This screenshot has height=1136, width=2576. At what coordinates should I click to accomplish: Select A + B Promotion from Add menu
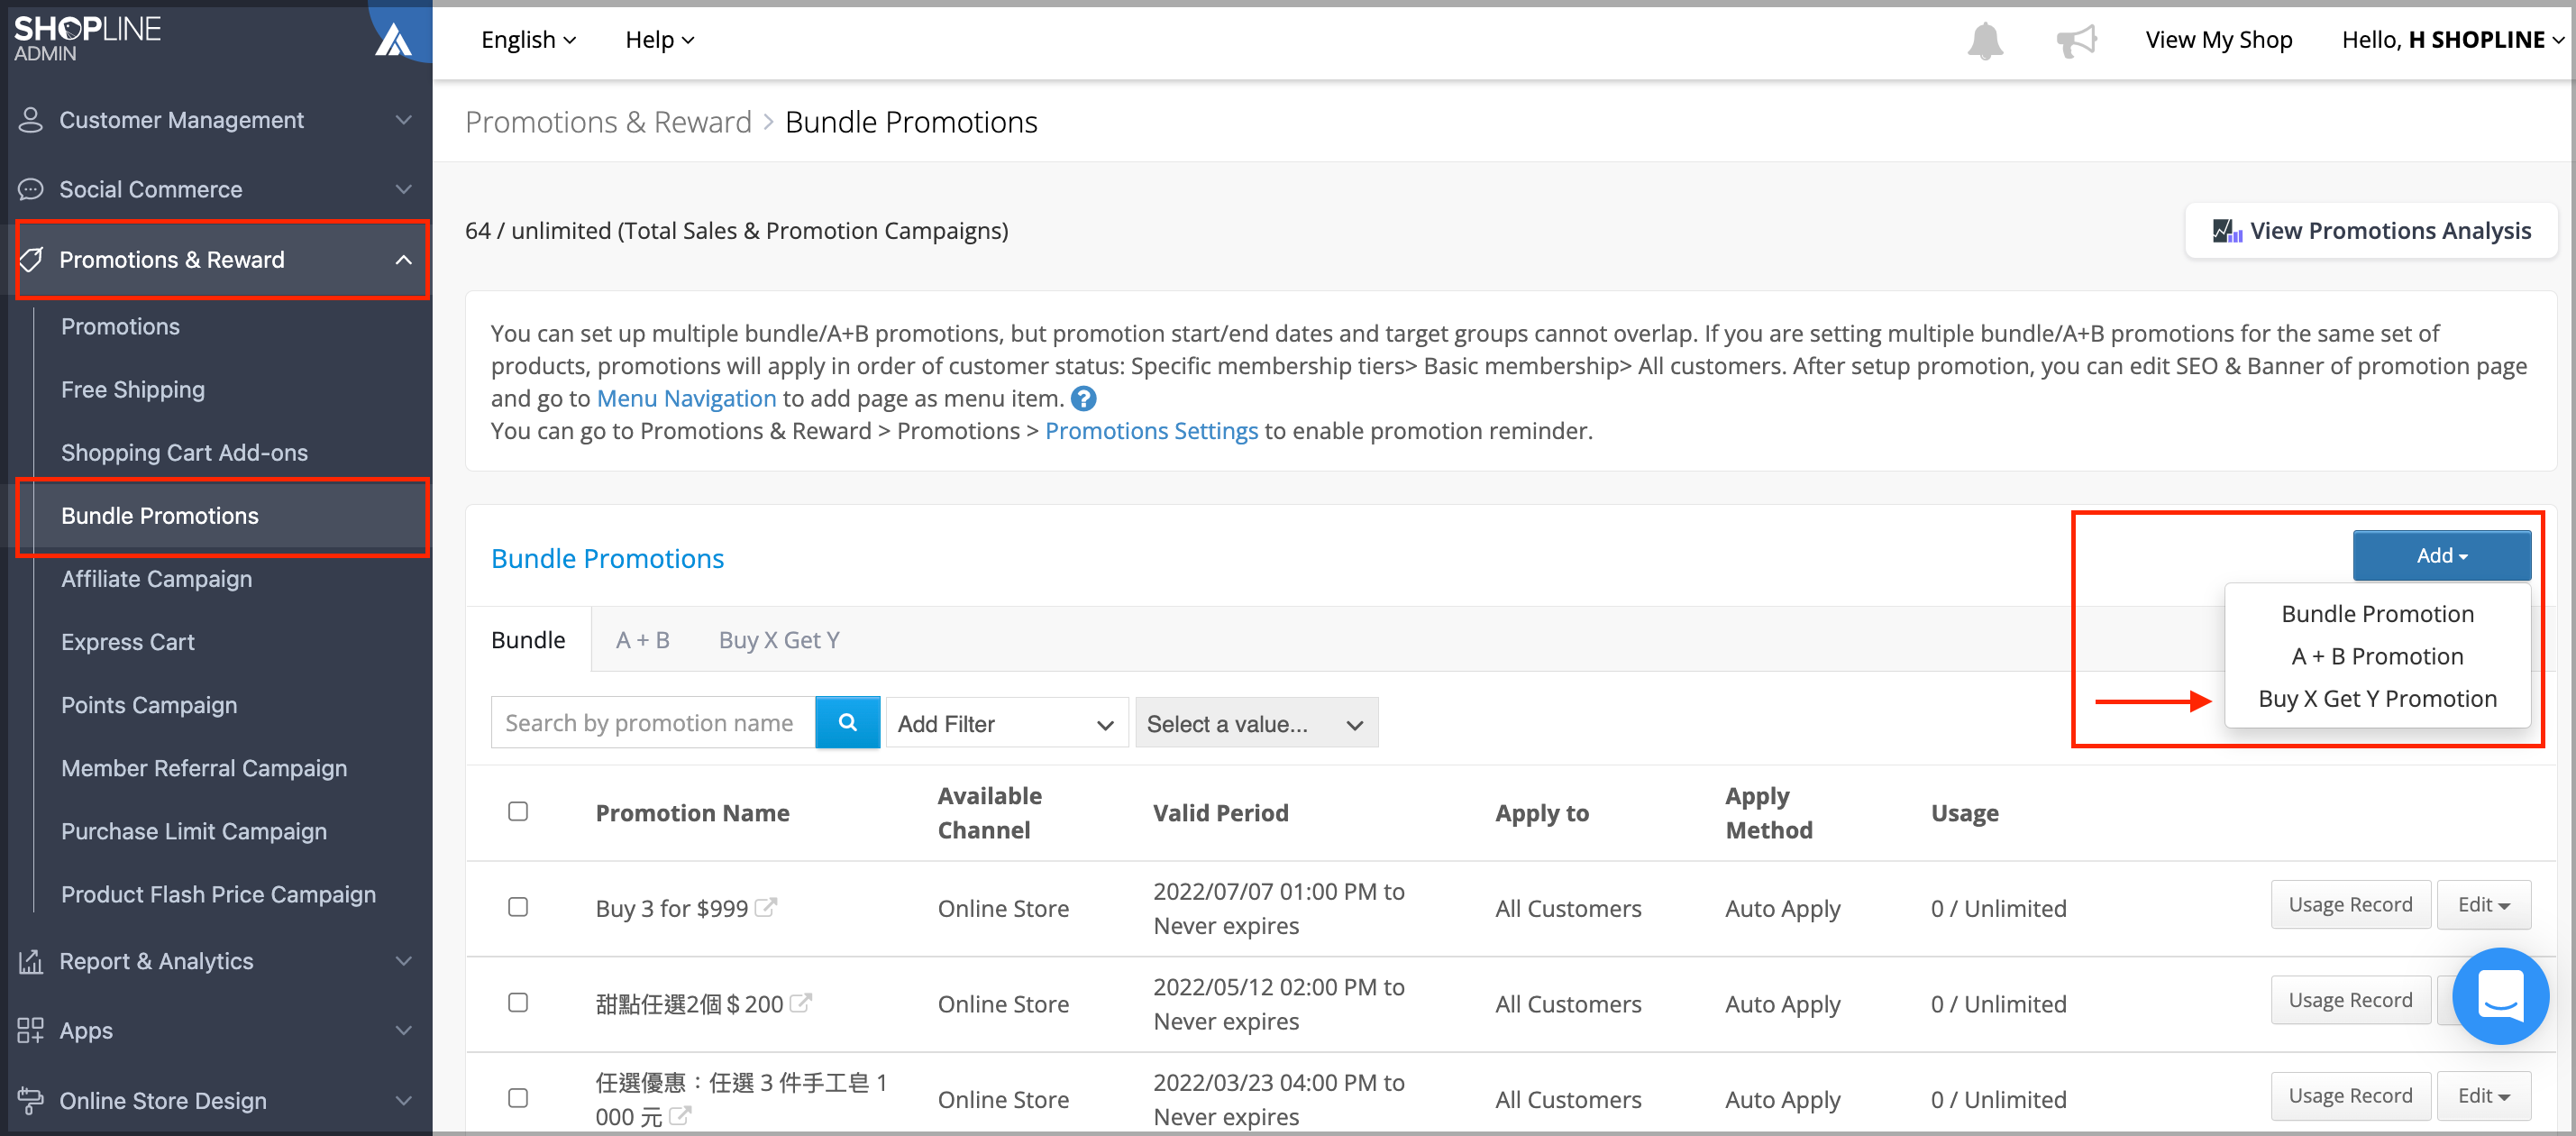click(x=2377, y=657)
